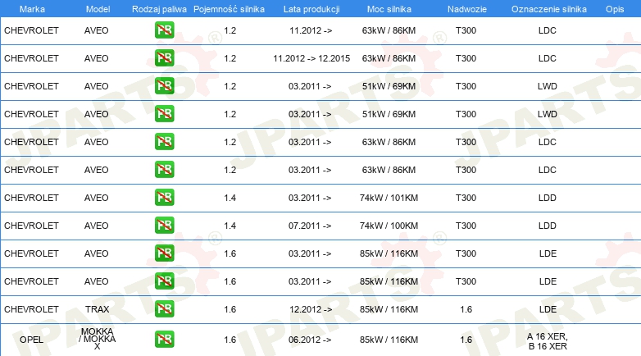Click engine capacity 1.6 in the OPEL row
641x356 pixels.
click(230, 340)
